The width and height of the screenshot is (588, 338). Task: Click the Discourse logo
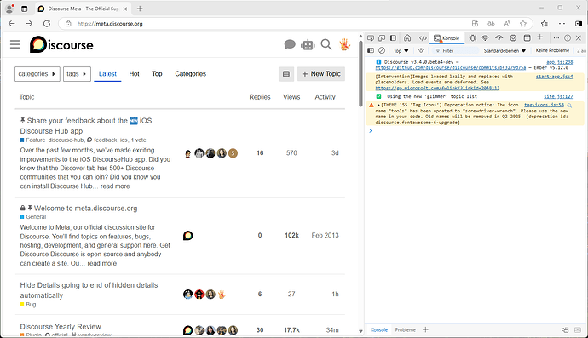click(61, 44)
